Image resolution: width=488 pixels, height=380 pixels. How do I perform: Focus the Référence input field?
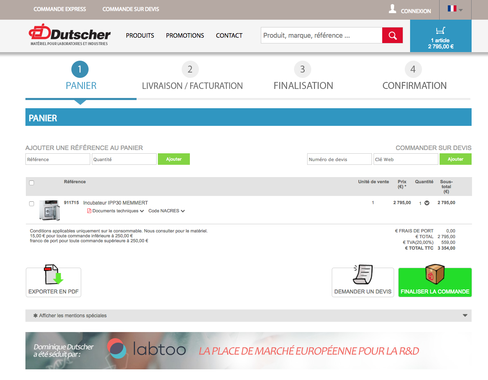point(57,159)
